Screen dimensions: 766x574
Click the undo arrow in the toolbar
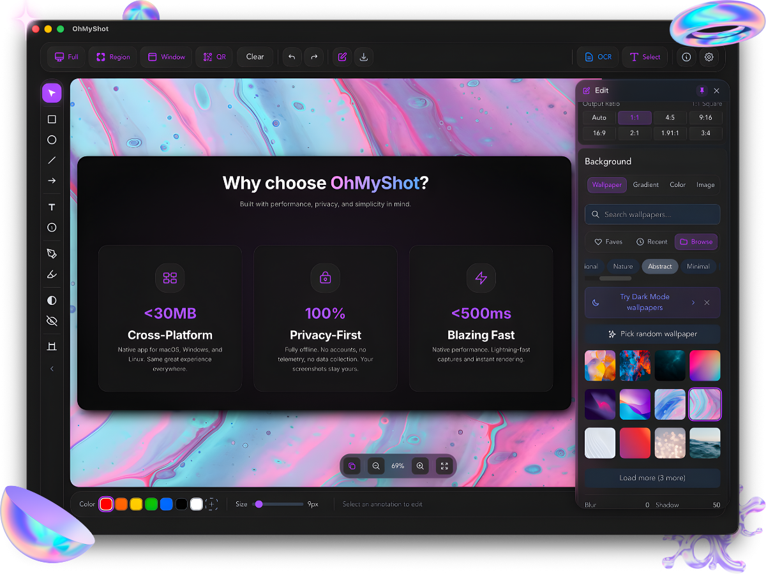coord(292,57)
